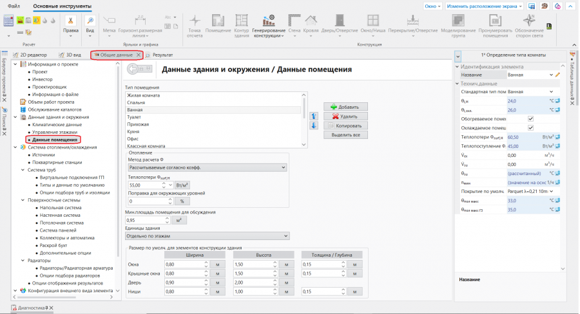Select the Стена wall tool
The width and height of the screenshot is (580, 314).
(295, 24)
